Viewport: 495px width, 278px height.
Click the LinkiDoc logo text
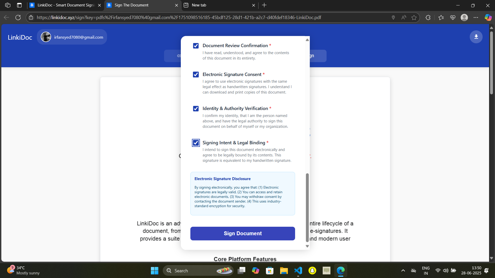click(20, 37)
